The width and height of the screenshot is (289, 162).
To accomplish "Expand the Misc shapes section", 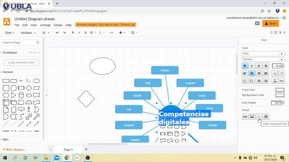I will pyautogui.click(x=5, y=139).
